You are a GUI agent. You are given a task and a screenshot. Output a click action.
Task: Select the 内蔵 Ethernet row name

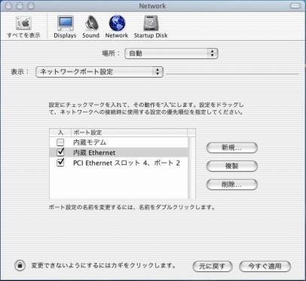pyautogui.click(x=94, y=153)
